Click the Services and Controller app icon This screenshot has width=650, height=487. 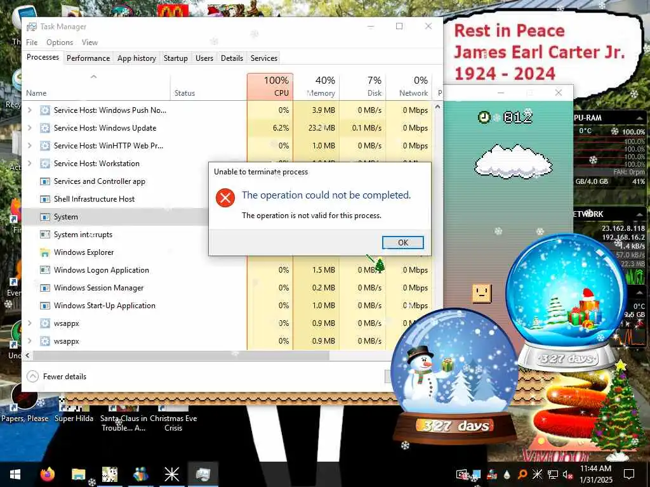(45, 181)
